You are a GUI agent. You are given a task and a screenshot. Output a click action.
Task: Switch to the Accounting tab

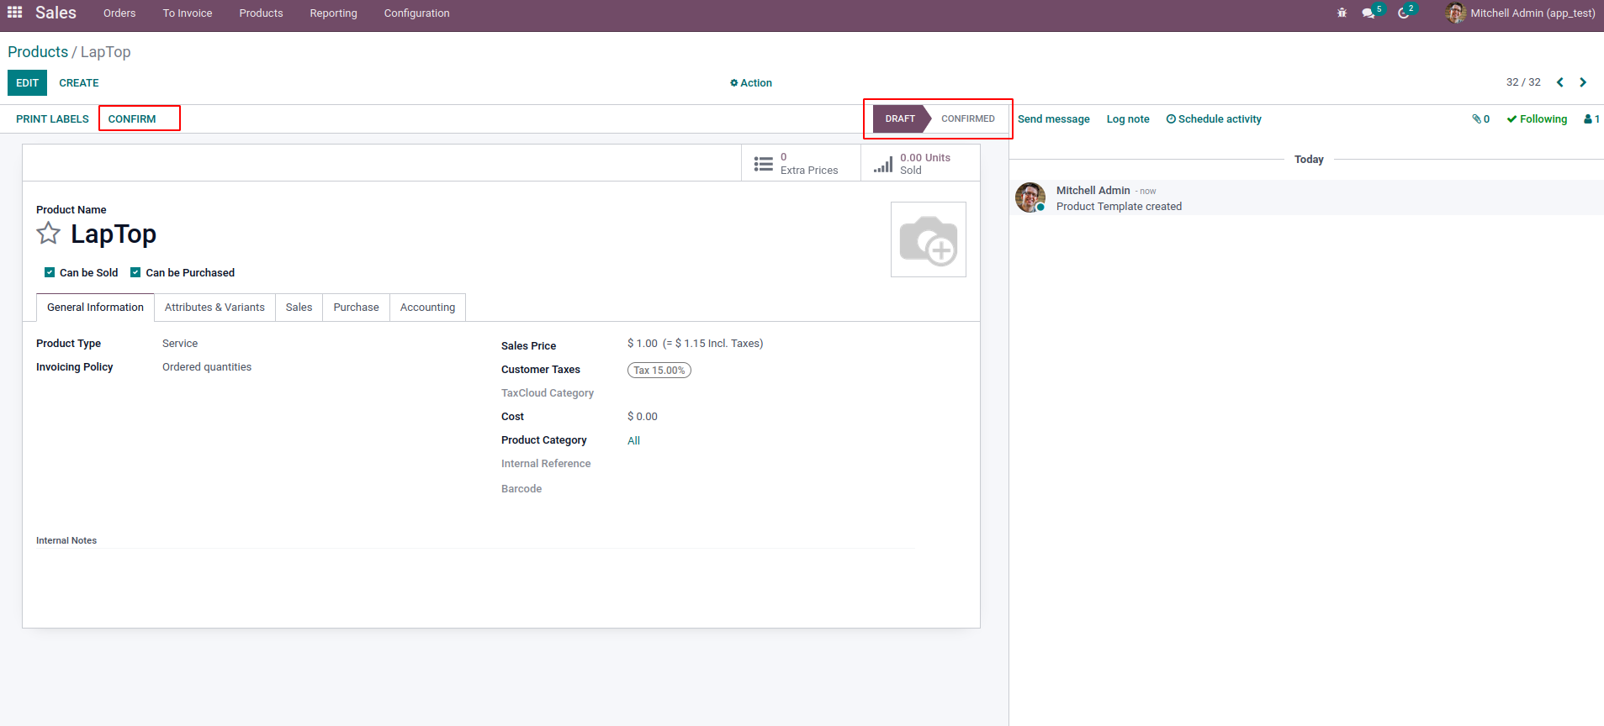427,308
